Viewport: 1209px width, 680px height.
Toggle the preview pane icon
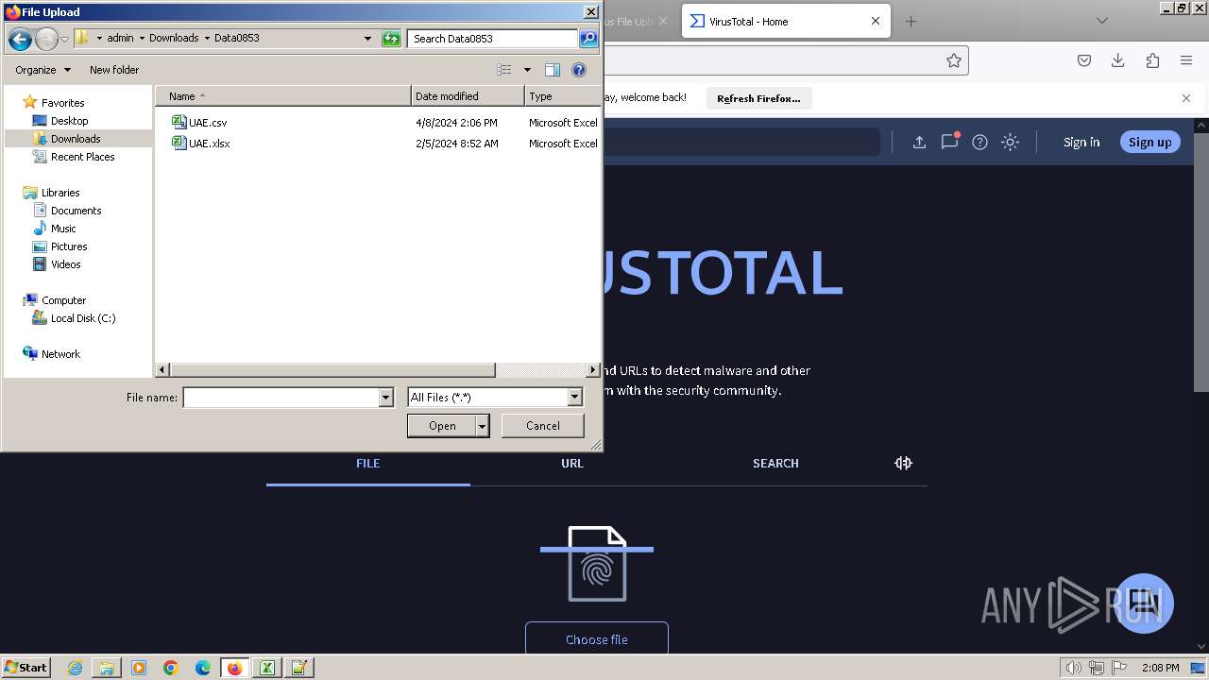(x=553, y=70)
